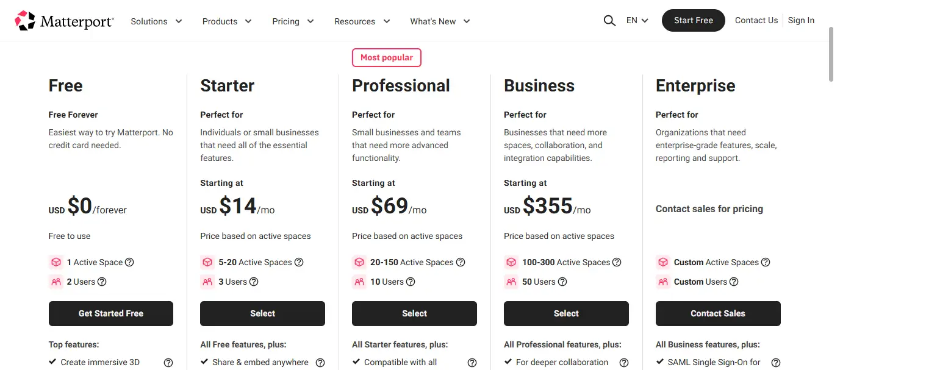Click the Contact Sales button

tap(717, 313)
